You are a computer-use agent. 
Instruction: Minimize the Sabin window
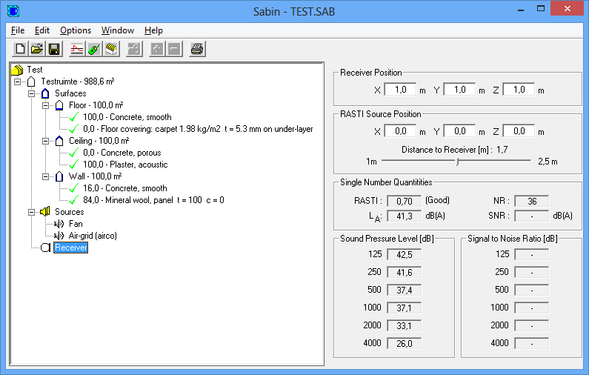click(x=521, y=9)
